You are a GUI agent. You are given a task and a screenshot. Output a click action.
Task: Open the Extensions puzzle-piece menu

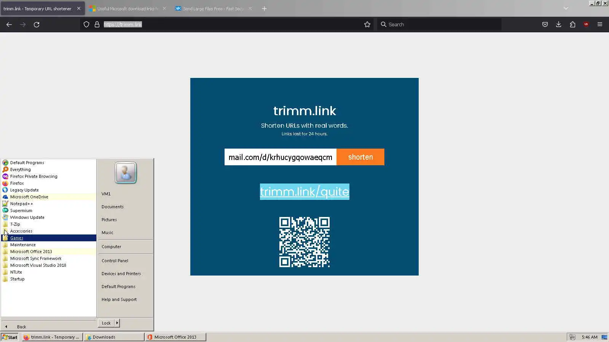[572, 24]
